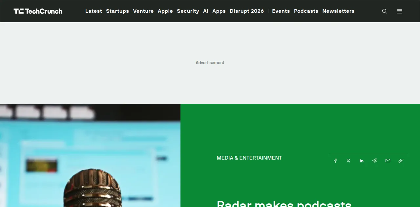This screenshot has height=207, width=420.
Task: Open Security nav item
Action: pos(188,11)
